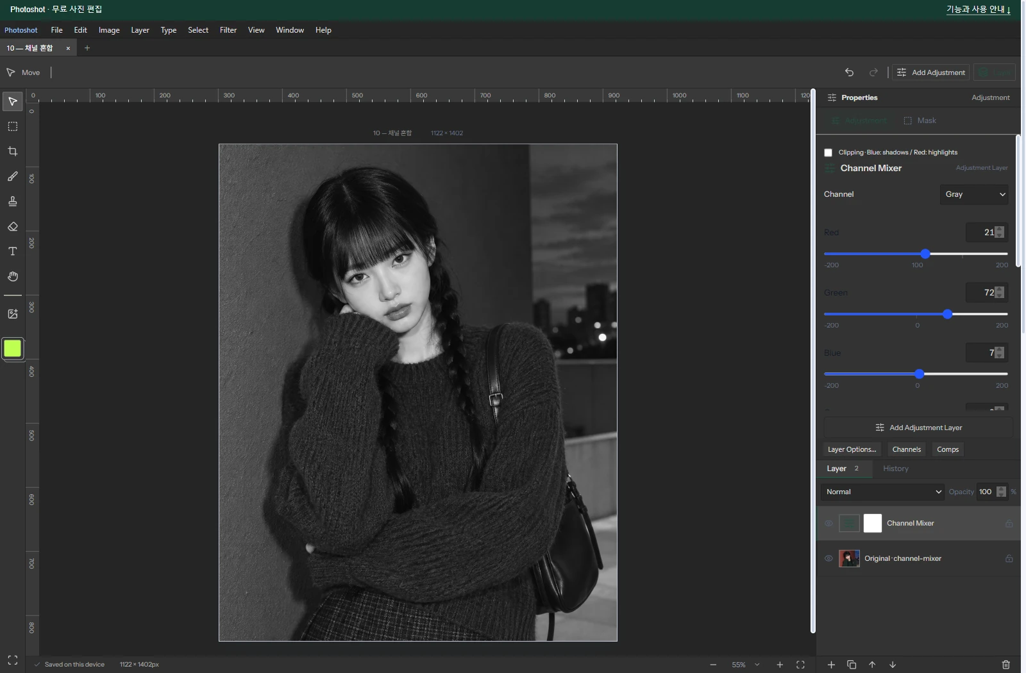The image size is (1026, 673).
Task: Open the 기능과 사용 안내 link
Action: pyautogui.click(x=979, y=10)
